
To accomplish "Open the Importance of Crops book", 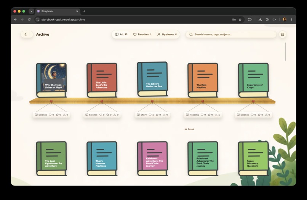I will 253,80.
